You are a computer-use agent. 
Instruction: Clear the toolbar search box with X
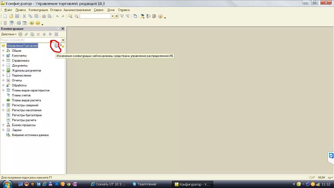click(117, 16)
